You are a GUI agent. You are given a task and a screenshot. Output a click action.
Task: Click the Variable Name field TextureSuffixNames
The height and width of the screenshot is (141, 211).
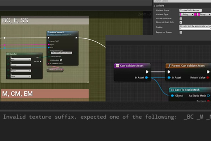190,10
